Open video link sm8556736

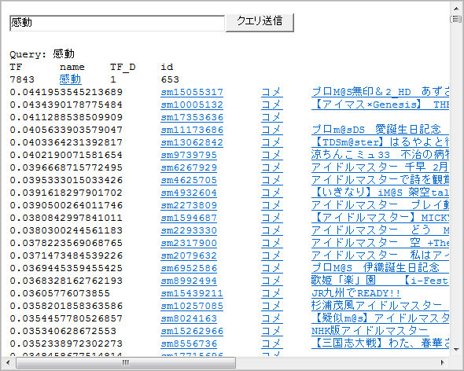pos(189,343)
